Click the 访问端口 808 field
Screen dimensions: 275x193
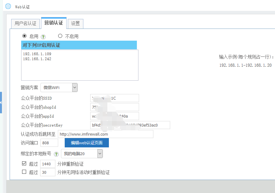(49, 143)
